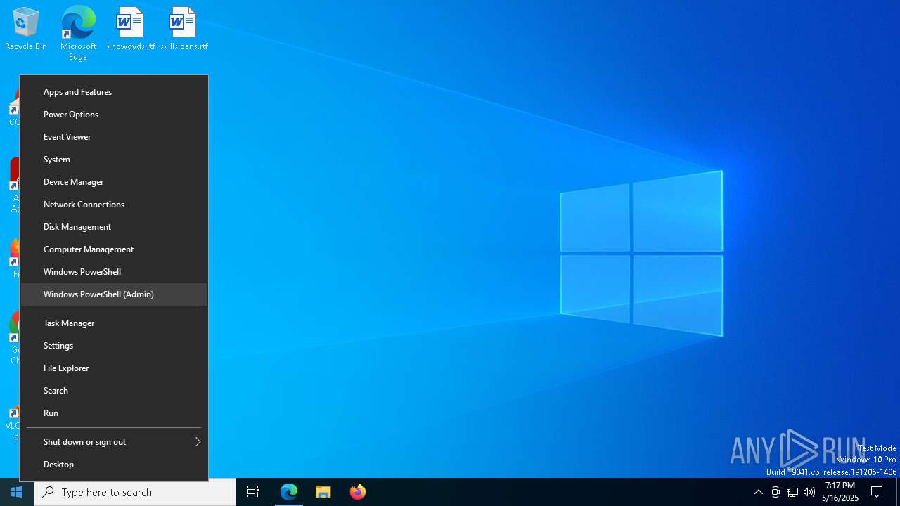The image size is (900, 506).
Task: Open File Explorer from the context menu
Action: [114, 368]
